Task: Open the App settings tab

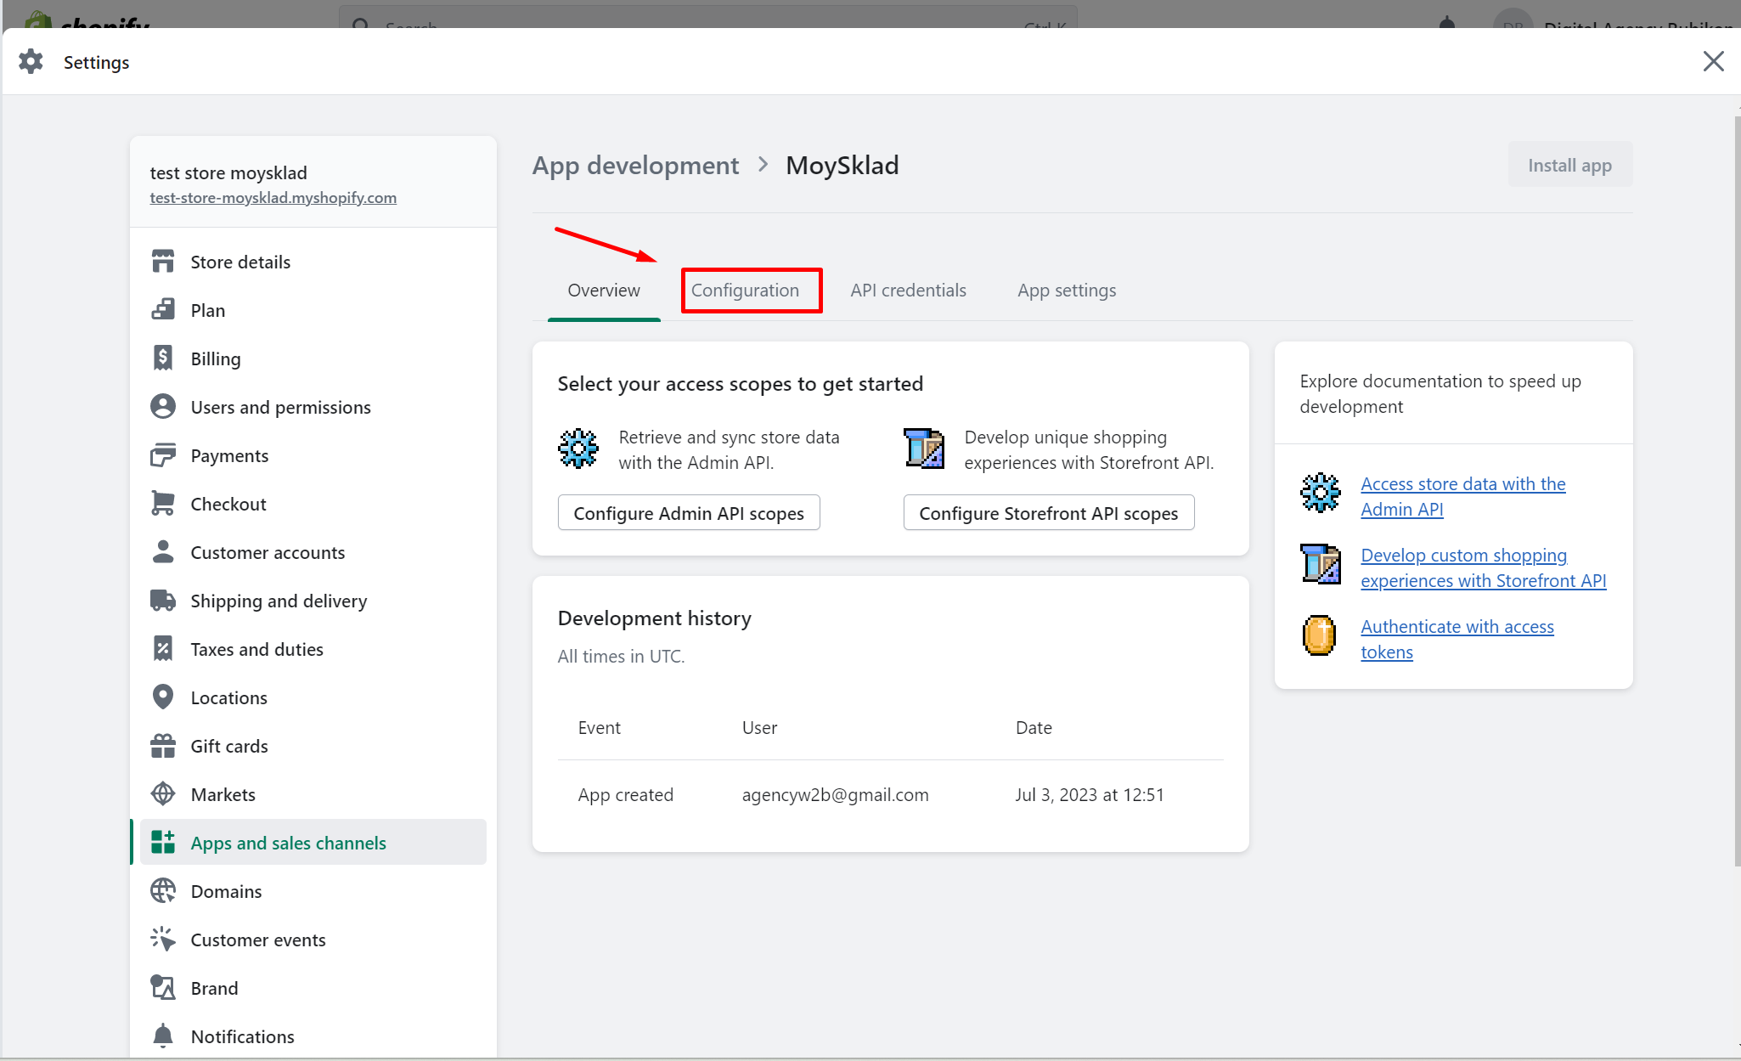Action: click(x=1067, y=291)
